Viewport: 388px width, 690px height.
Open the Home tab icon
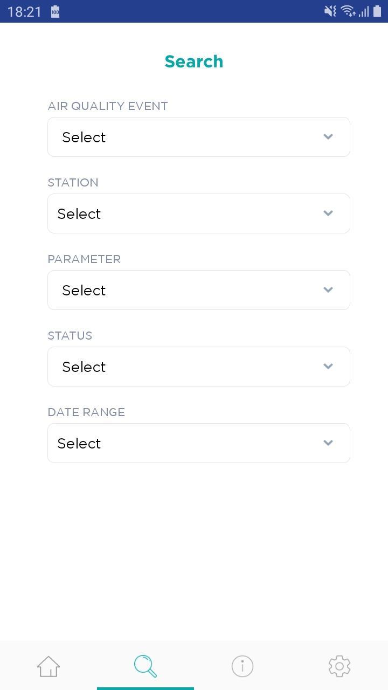[48, 666]
